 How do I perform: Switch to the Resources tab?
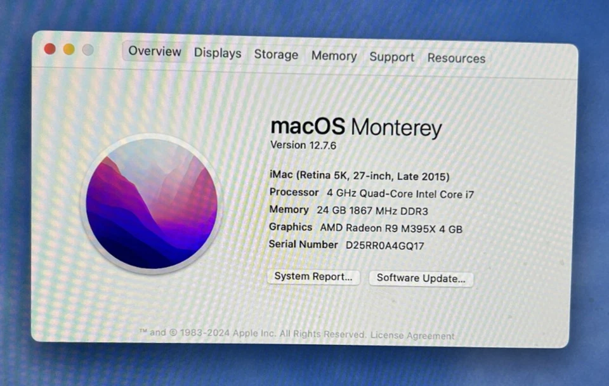tap(456, 58)
